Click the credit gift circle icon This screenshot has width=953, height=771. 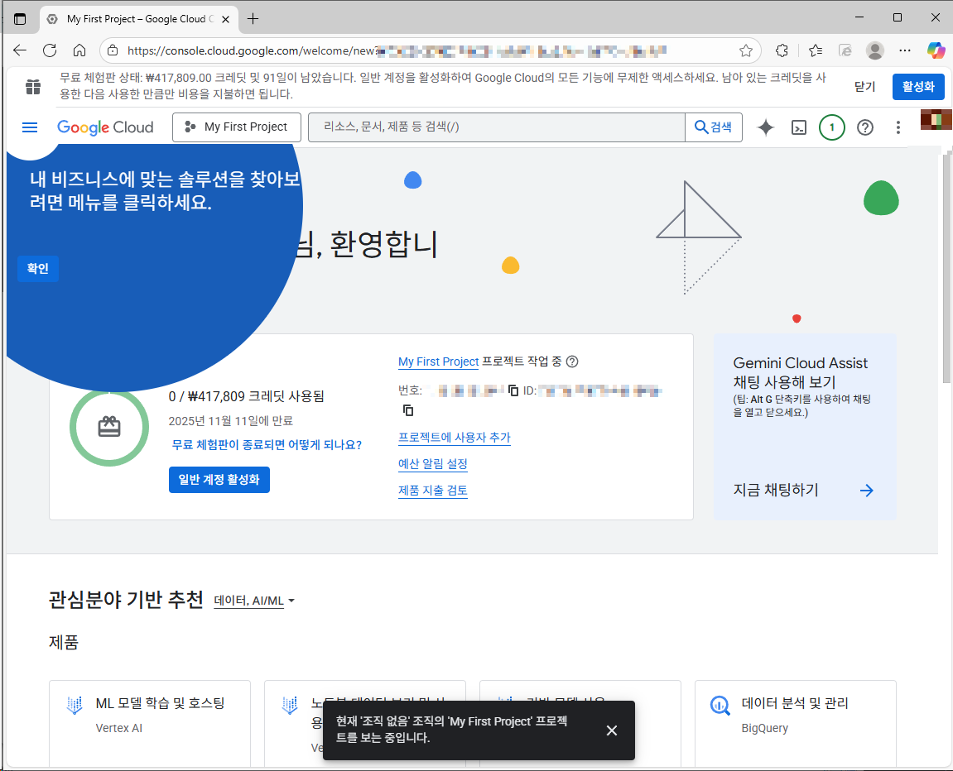(109, 428)
